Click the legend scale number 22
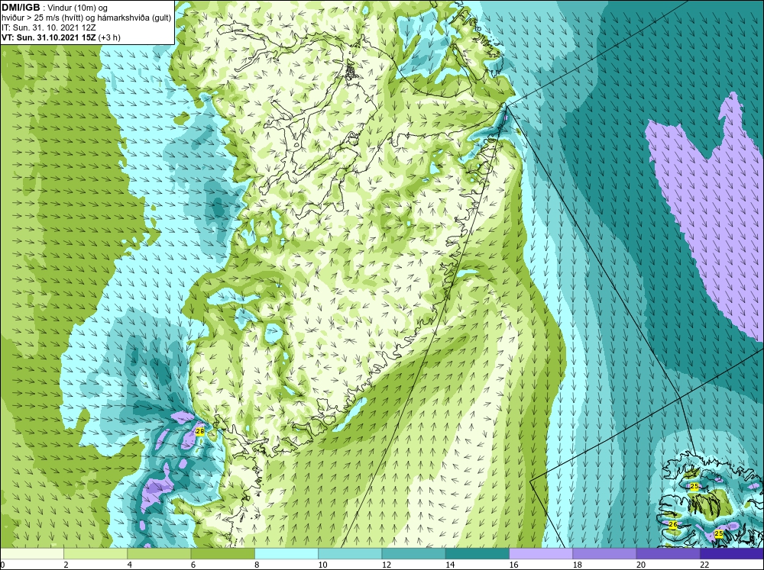 click(x=704, y=565)
